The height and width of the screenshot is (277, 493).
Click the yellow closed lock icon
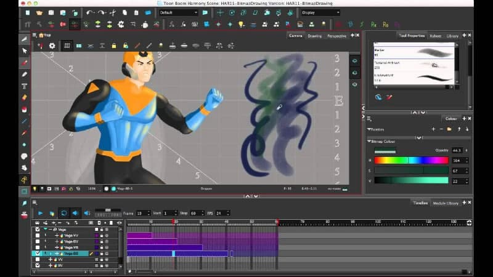[x=114, y=46]
